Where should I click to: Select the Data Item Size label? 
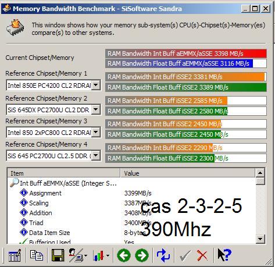tap(49, 233)
